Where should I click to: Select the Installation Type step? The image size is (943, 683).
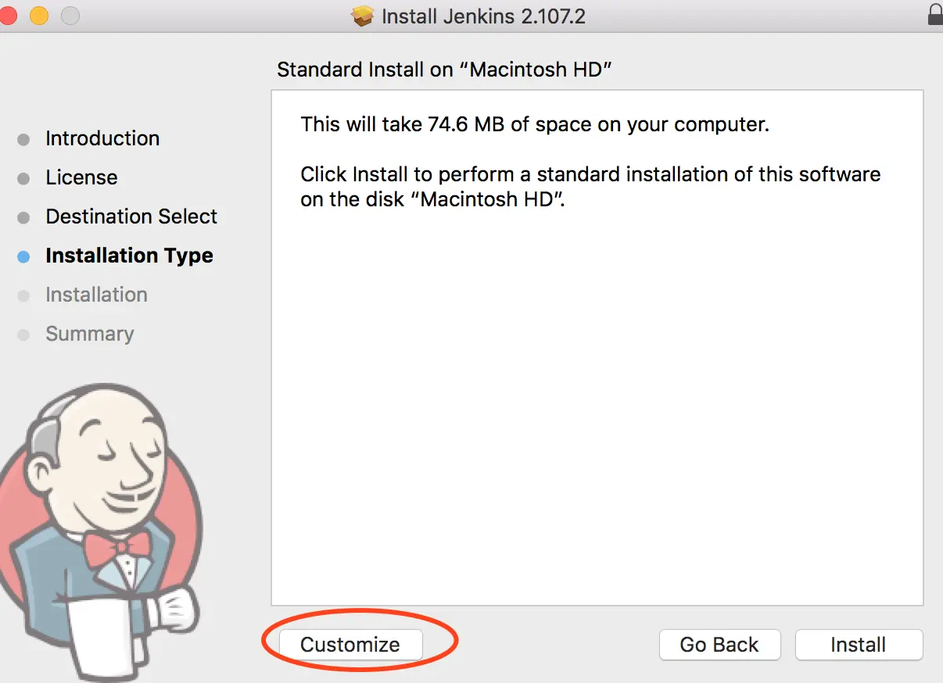click(x=129, y=256)
